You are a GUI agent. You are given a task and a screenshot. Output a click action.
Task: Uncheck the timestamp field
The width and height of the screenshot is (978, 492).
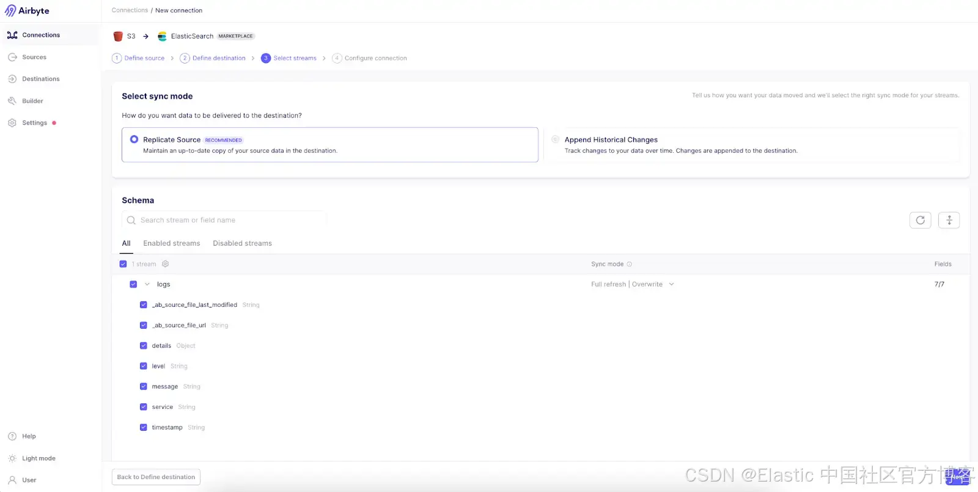tap(144, 428)
